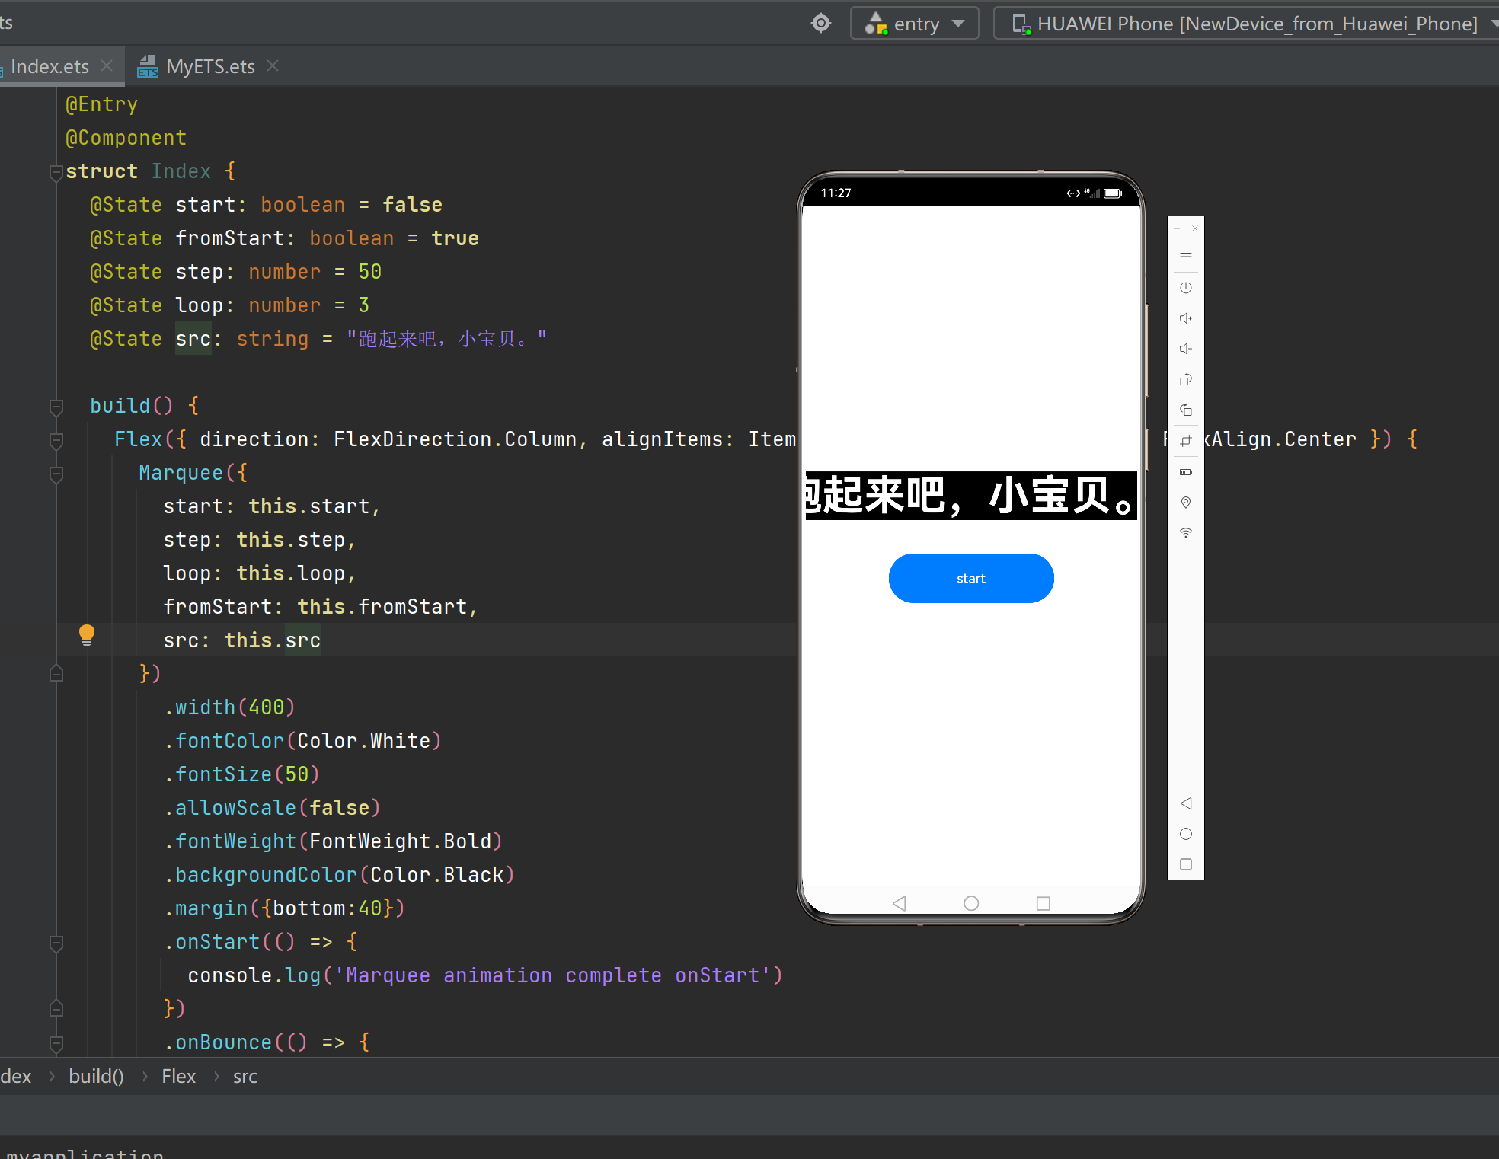Click the lightbulb quick-fix icon in gutter

coord(87,634)
